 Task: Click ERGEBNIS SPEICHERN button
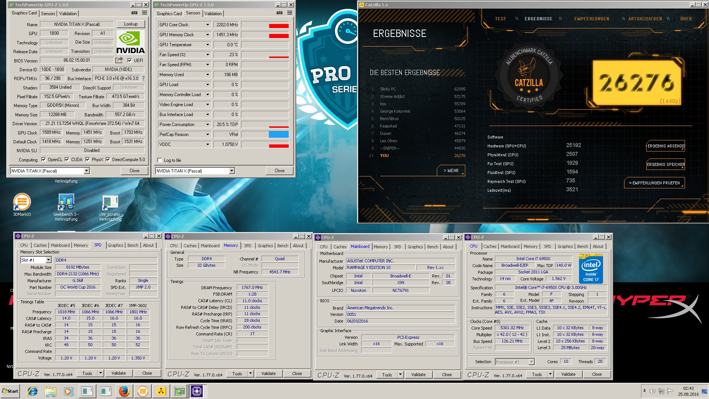coord(666,164)
